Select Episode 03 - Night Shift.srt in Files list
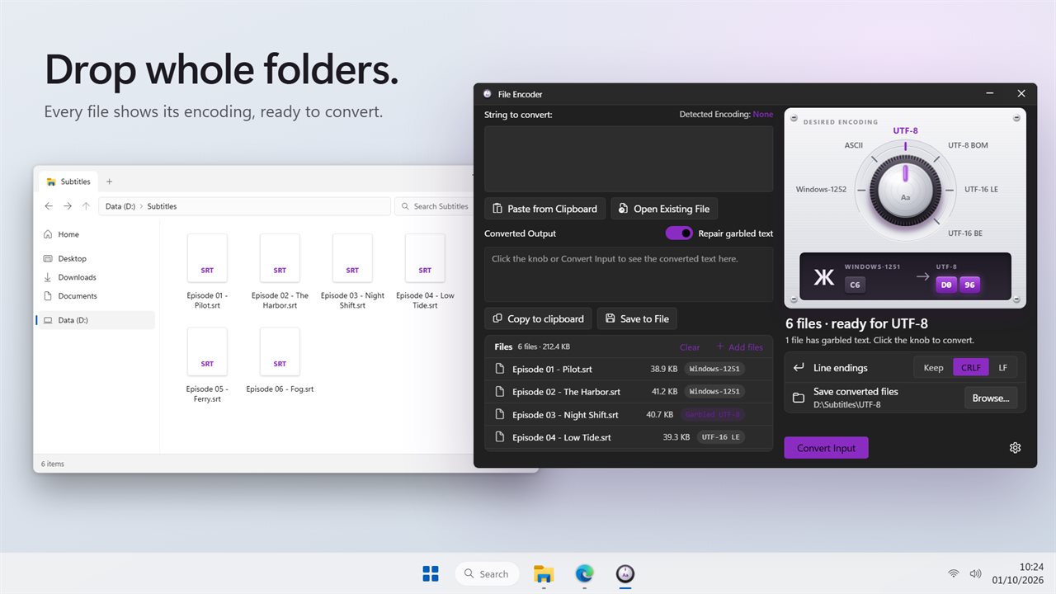Screen dimensions: 1056x594 pos(629,415)
